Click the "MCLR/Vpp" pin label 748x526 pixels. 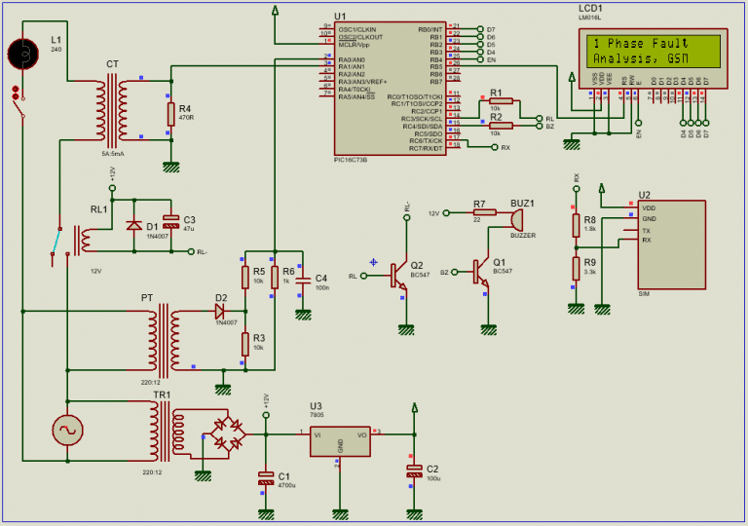tap(354, 45)
